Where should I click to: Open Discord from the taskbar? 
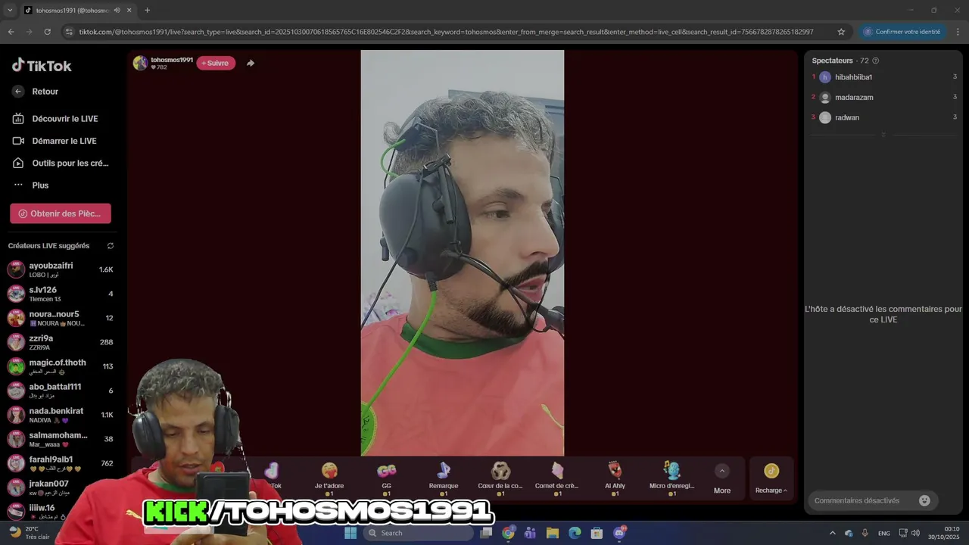click(x=619, y=533)
